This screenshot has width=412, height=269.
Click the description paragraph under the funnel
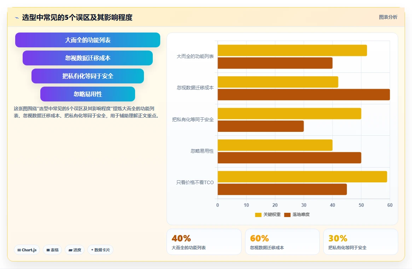(87, 112)
